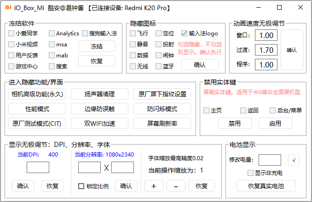Check the 小爱同学 freeze checkbox

coord(12,33)
